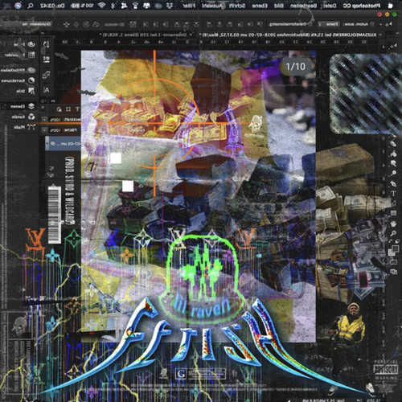Open the Ebenen layers panel icon
402x402 pixels.
tap(31, 106)
